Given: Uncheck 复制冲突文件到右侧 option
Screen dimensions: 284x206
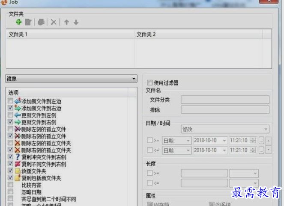Looking at the screenshot, I should pos(11,157).
